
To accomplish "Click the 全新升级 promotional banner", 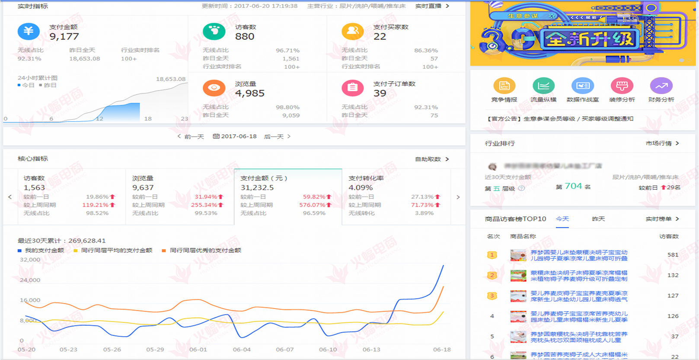I will [583, 34].
